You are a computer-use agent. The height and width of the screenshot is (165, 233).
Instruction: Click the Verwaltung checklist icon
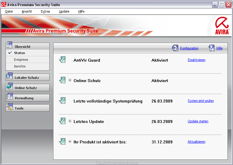(x=9, y=97)
